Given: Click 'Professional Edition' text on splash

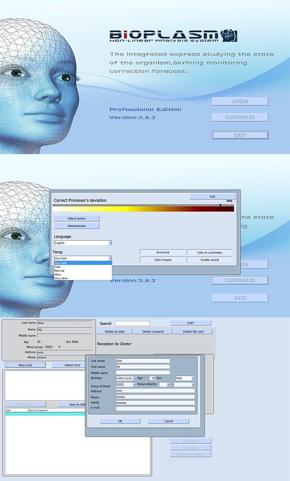Looking at the screenshot, I should pos(145,110).
